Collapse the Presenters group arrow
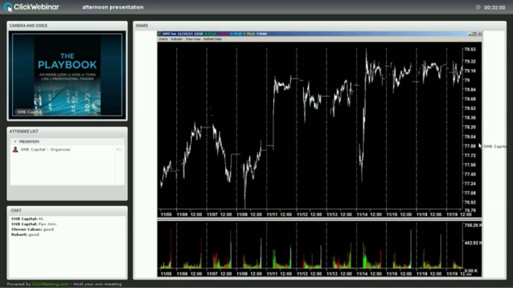This screenshot has width=513, height=288. (15, 142)
